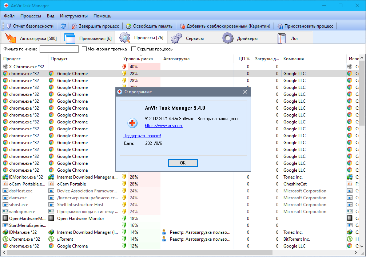Sort by the Уровень риска column header
366x257 pixels.
click(x=138, y=59)
